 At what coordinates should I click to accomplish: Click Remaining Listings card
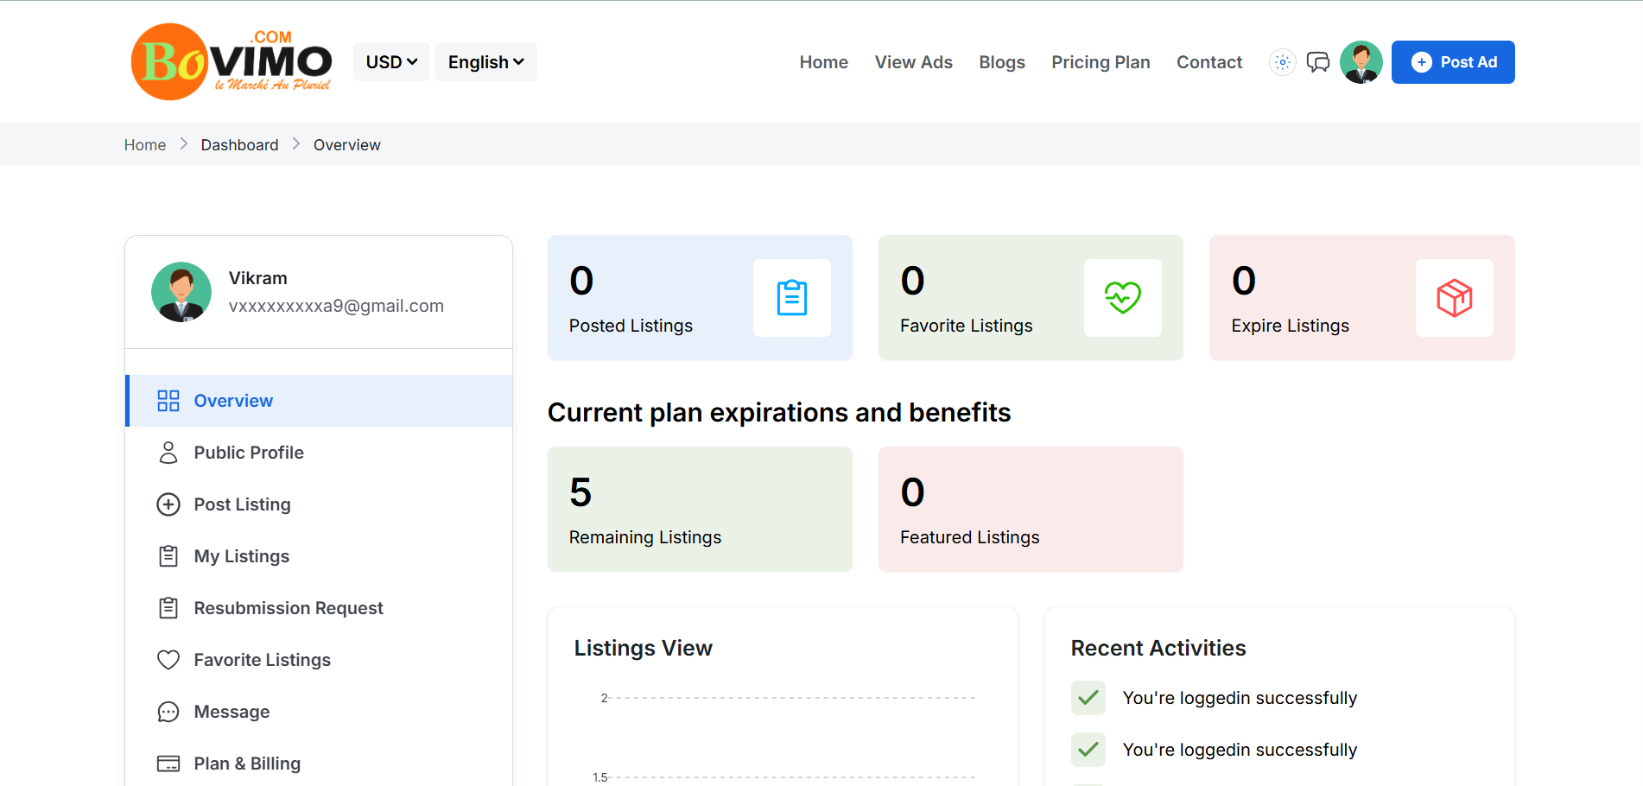coord(700,509)
